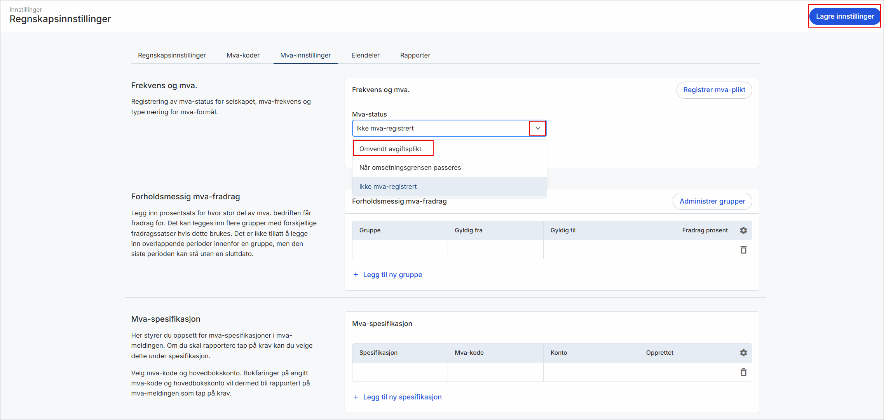Select Omvendt avgiftsplikt option
Viewport: 884px width, 420px height.
391,149
